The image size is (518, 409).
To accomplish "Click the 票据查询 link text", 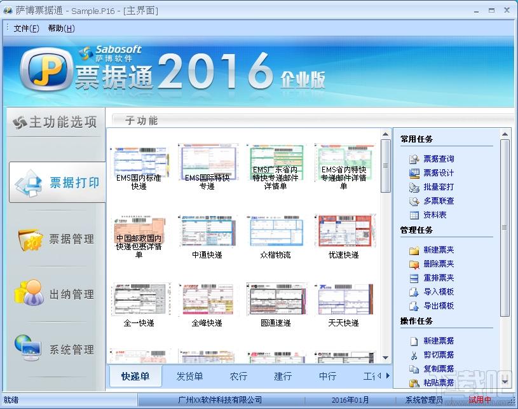I will (439, 159).
